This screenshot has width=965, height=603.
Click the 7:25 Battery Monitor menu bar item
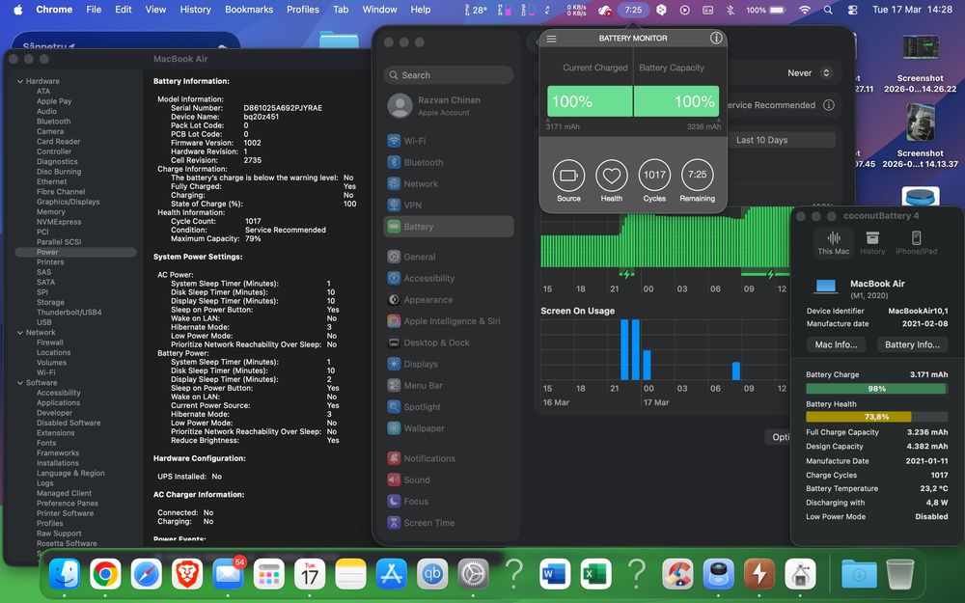(633, 10)
